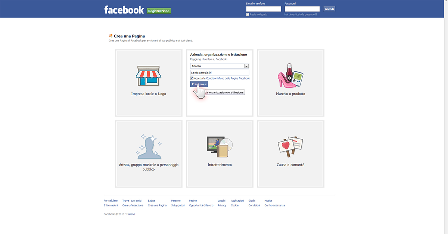Viewport: 448px width, 234px height.
Task: Pick the Causa o comunità signs icon
Action: tap(290, 147)
